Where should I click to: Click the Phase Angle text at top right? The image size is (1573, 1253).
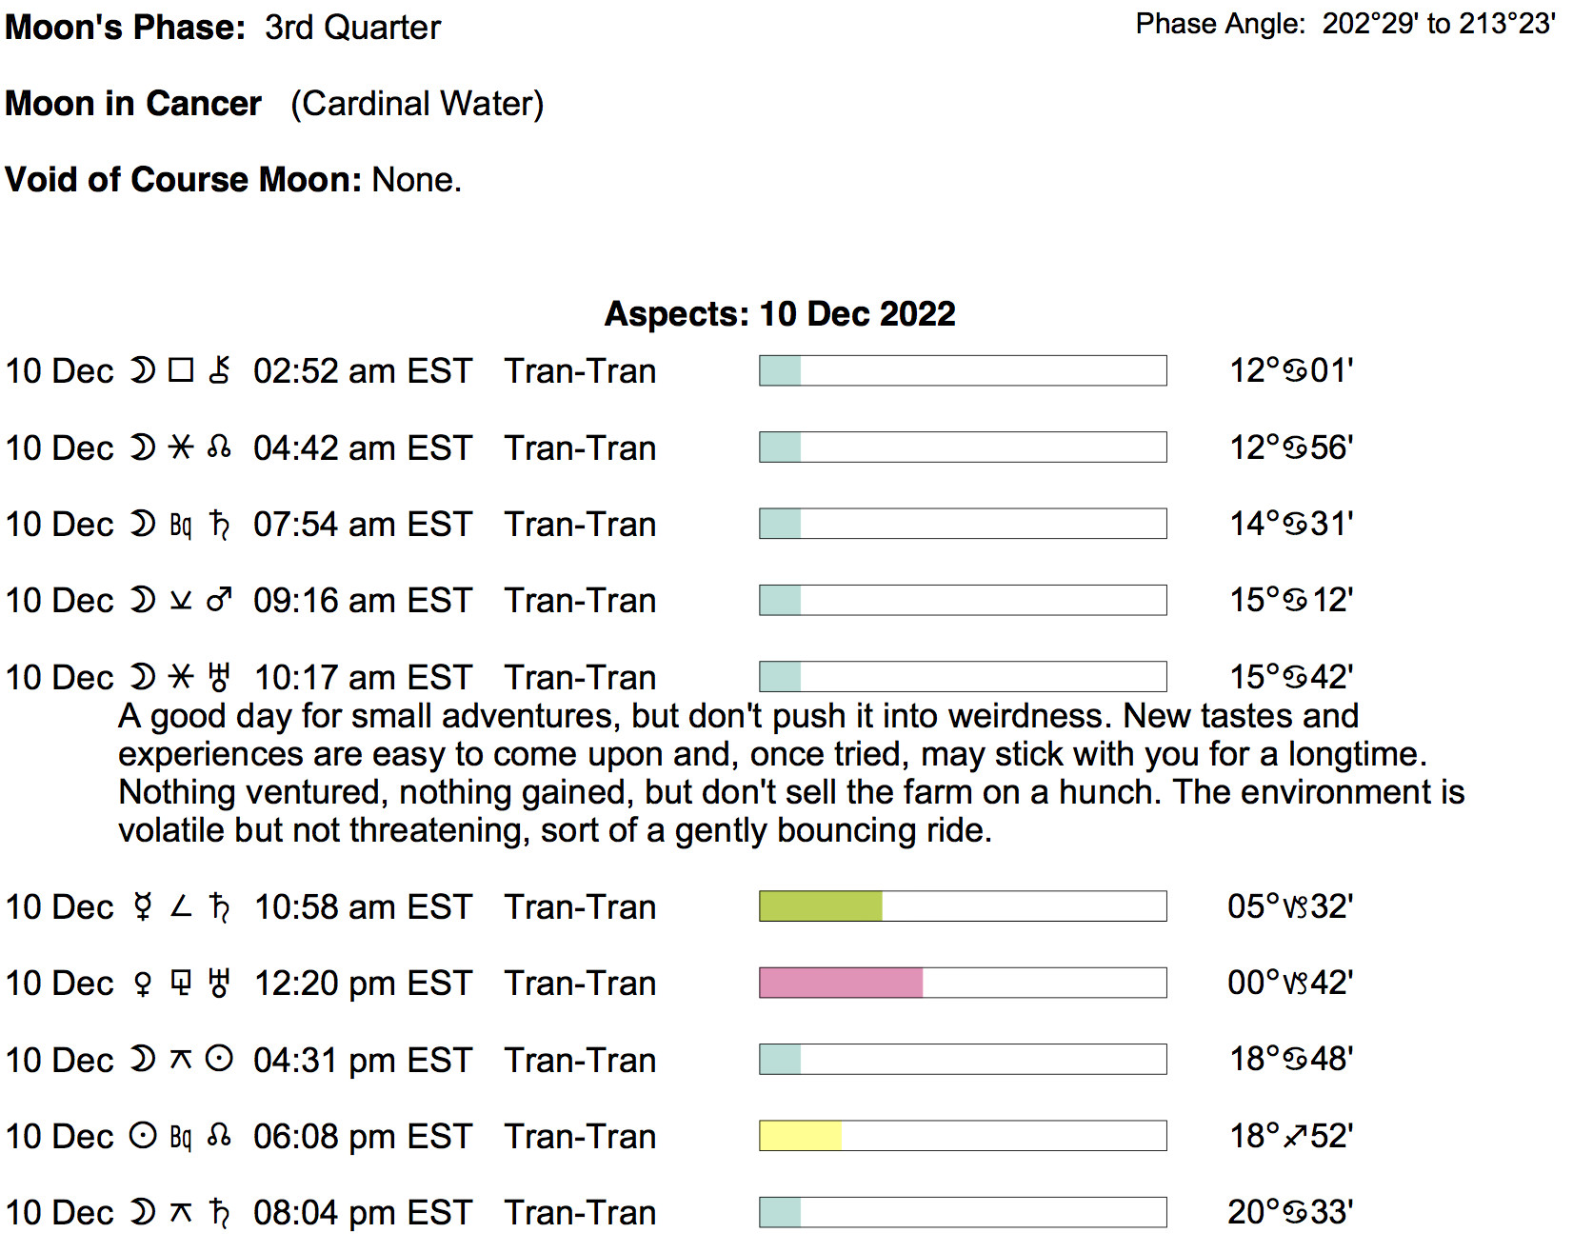click(1344, 24)
